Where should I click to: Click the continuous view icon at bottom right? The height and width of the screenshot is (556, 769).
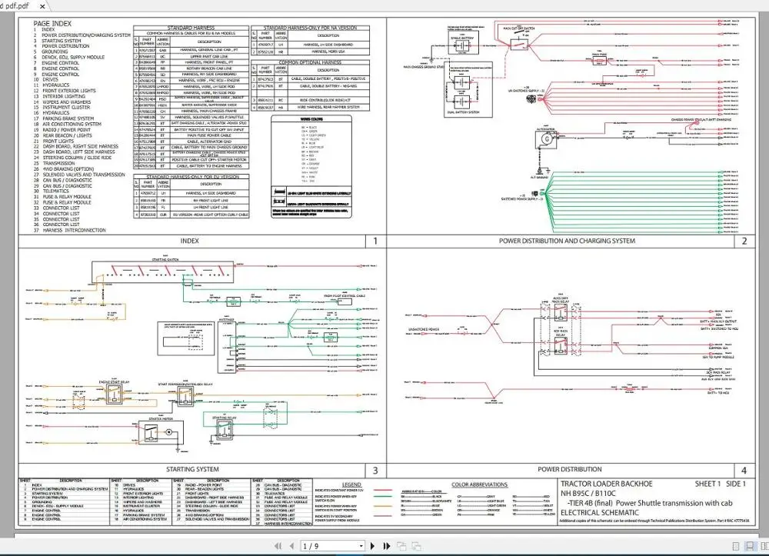click(750, 546)
